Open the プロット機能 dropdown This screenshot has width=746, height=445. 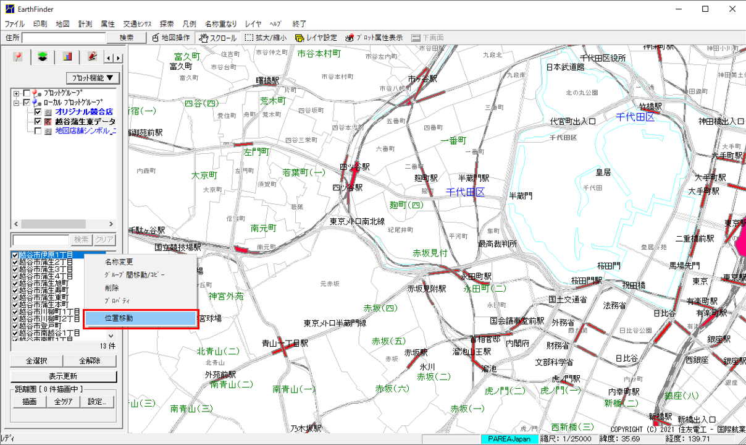pyautogui.click(x=93, y=78)
